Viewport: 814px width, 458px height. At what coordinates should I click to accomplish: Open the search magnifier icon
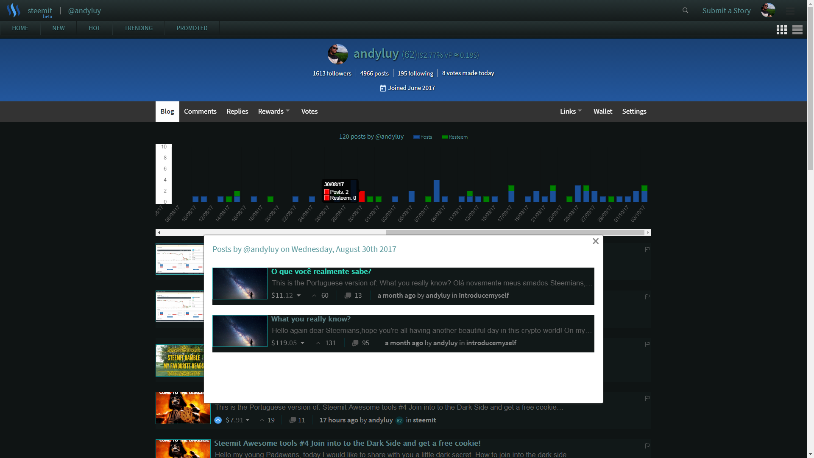(x=686, y=10)
